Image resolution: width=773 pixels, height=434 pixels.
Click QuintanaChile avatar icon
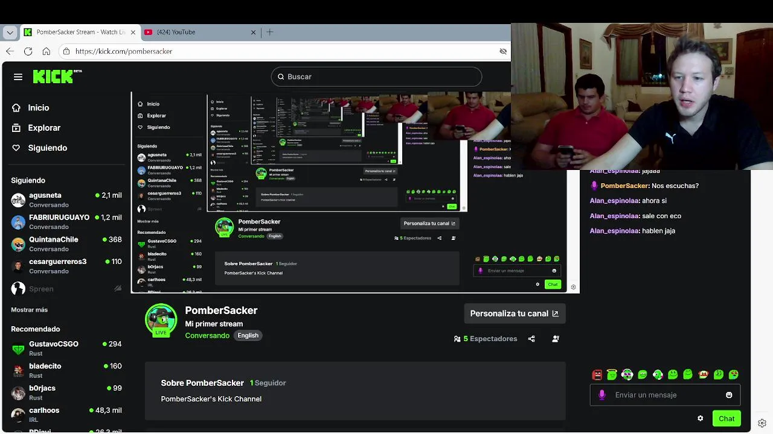point(18,244)
